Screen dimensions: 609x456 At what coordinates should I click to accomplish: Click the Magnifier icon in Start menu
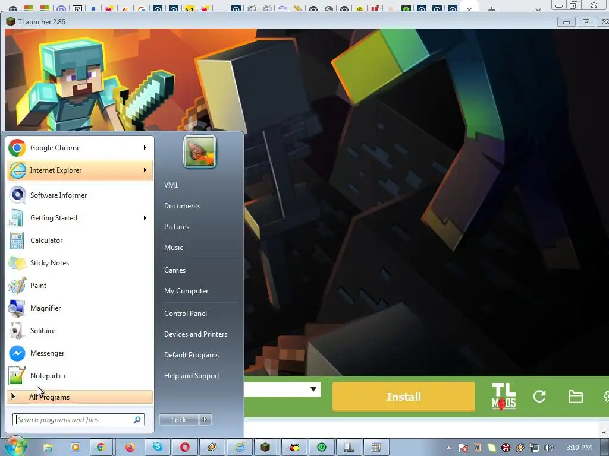17,308
